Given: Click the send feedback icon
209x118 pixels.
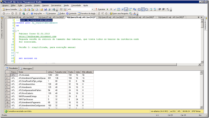Looking at the screenshot, I should pos(134,14).
